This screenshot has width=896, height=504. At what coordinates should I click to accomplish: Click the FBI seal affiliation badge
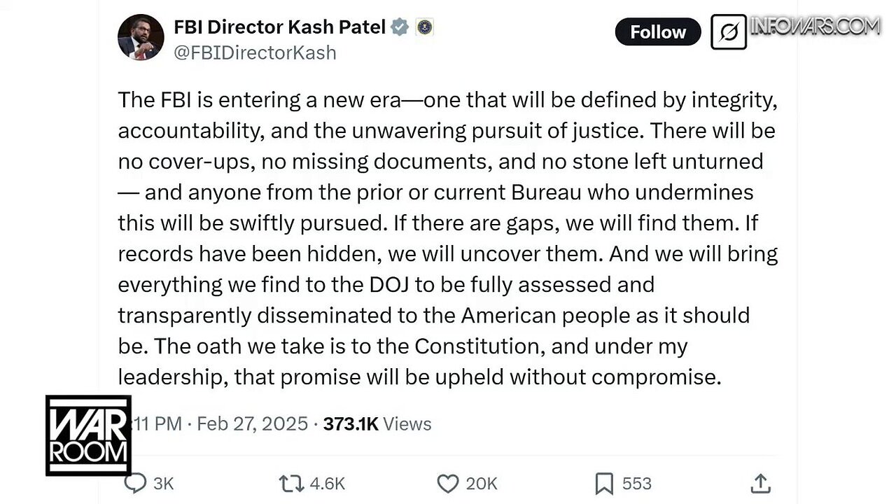point(424,27)
